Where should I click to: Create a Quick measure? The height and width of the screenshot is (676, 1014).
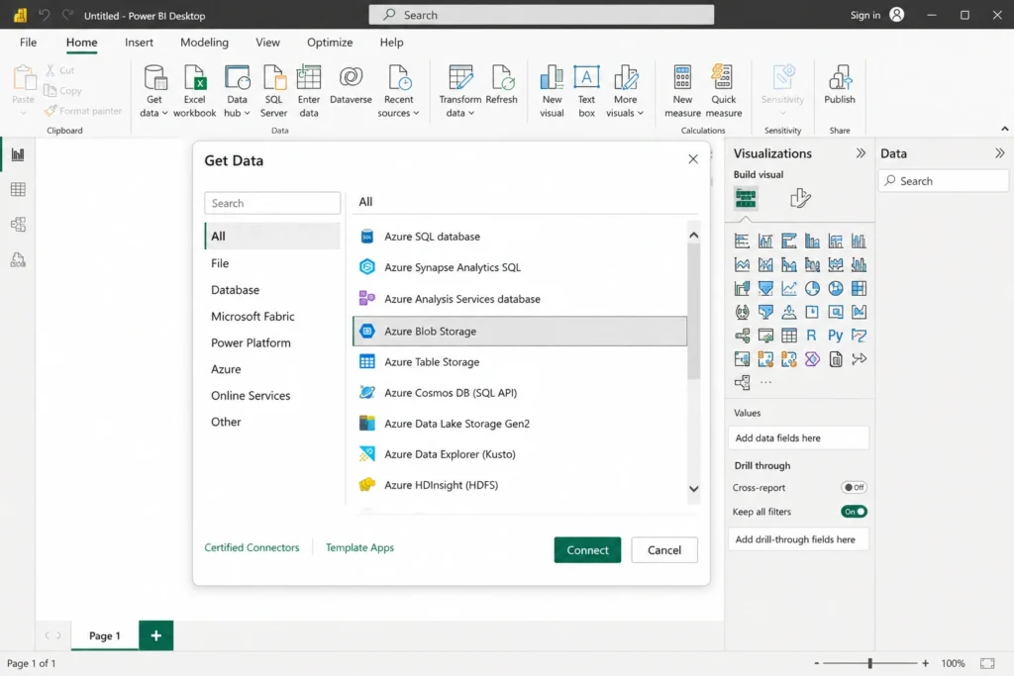click(x=723, y=91)
